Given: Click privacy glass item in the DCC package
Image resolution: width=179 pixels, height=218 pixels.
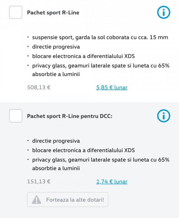Looking at the screenshot, I should pos(100,164).
